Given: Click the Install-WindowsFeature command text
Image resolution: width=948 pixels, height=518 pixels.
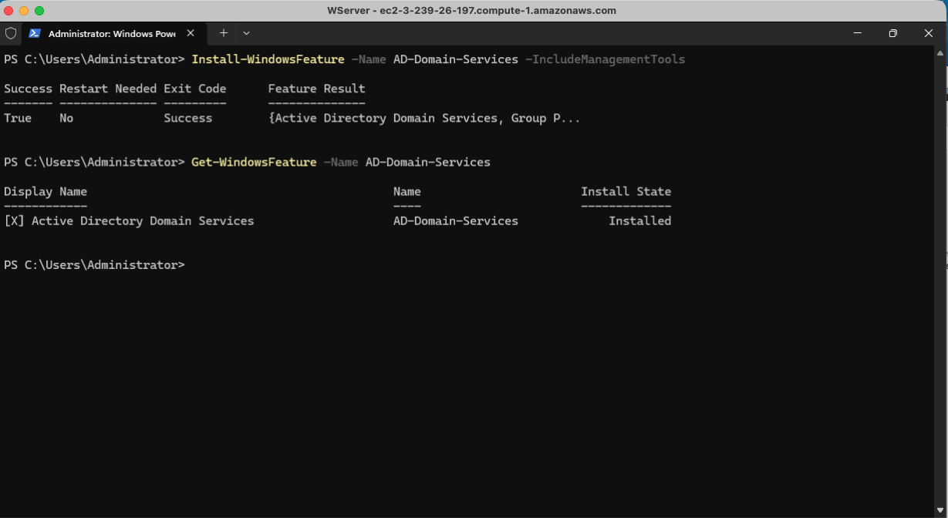Looking at the screenshot, I should [268, 59].
